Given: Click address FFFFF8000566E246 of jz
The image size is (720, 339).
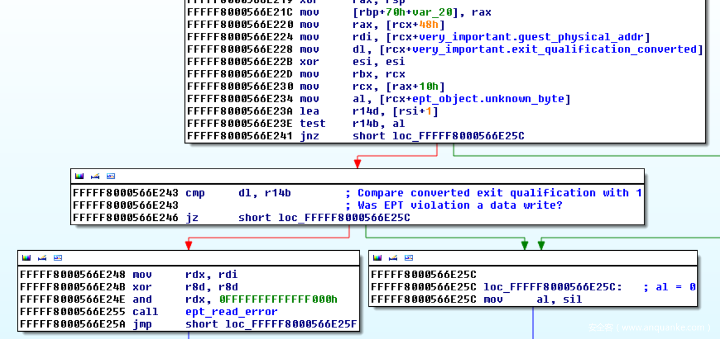Looking at the screenshot, I should point(125,218).
